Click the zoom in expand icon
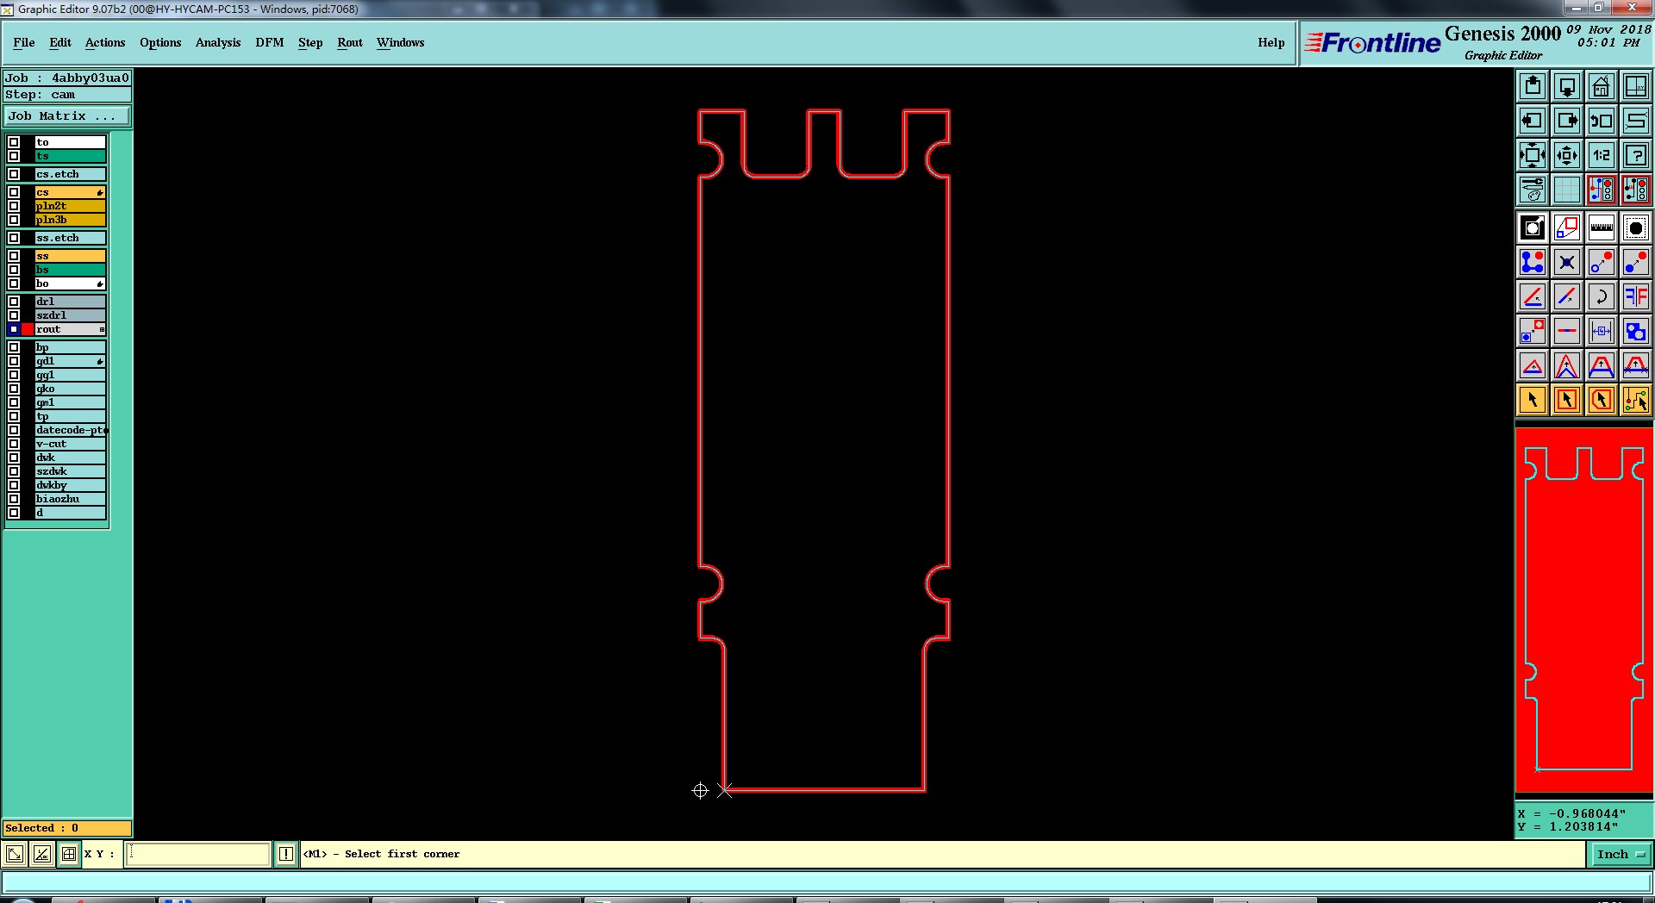Viewport: 1655px width, 903px height. [x=1533, y=155]
